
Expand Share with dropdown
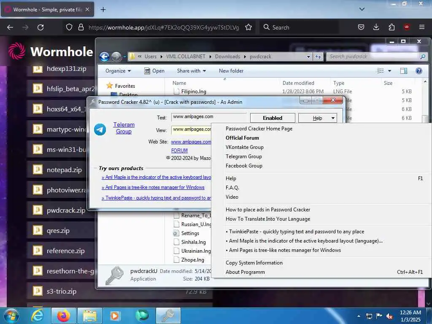tap(192, 71)
